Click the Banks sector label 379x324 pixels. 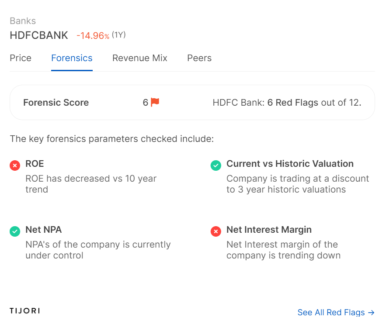pyautogui.click(x=23, y=21)
